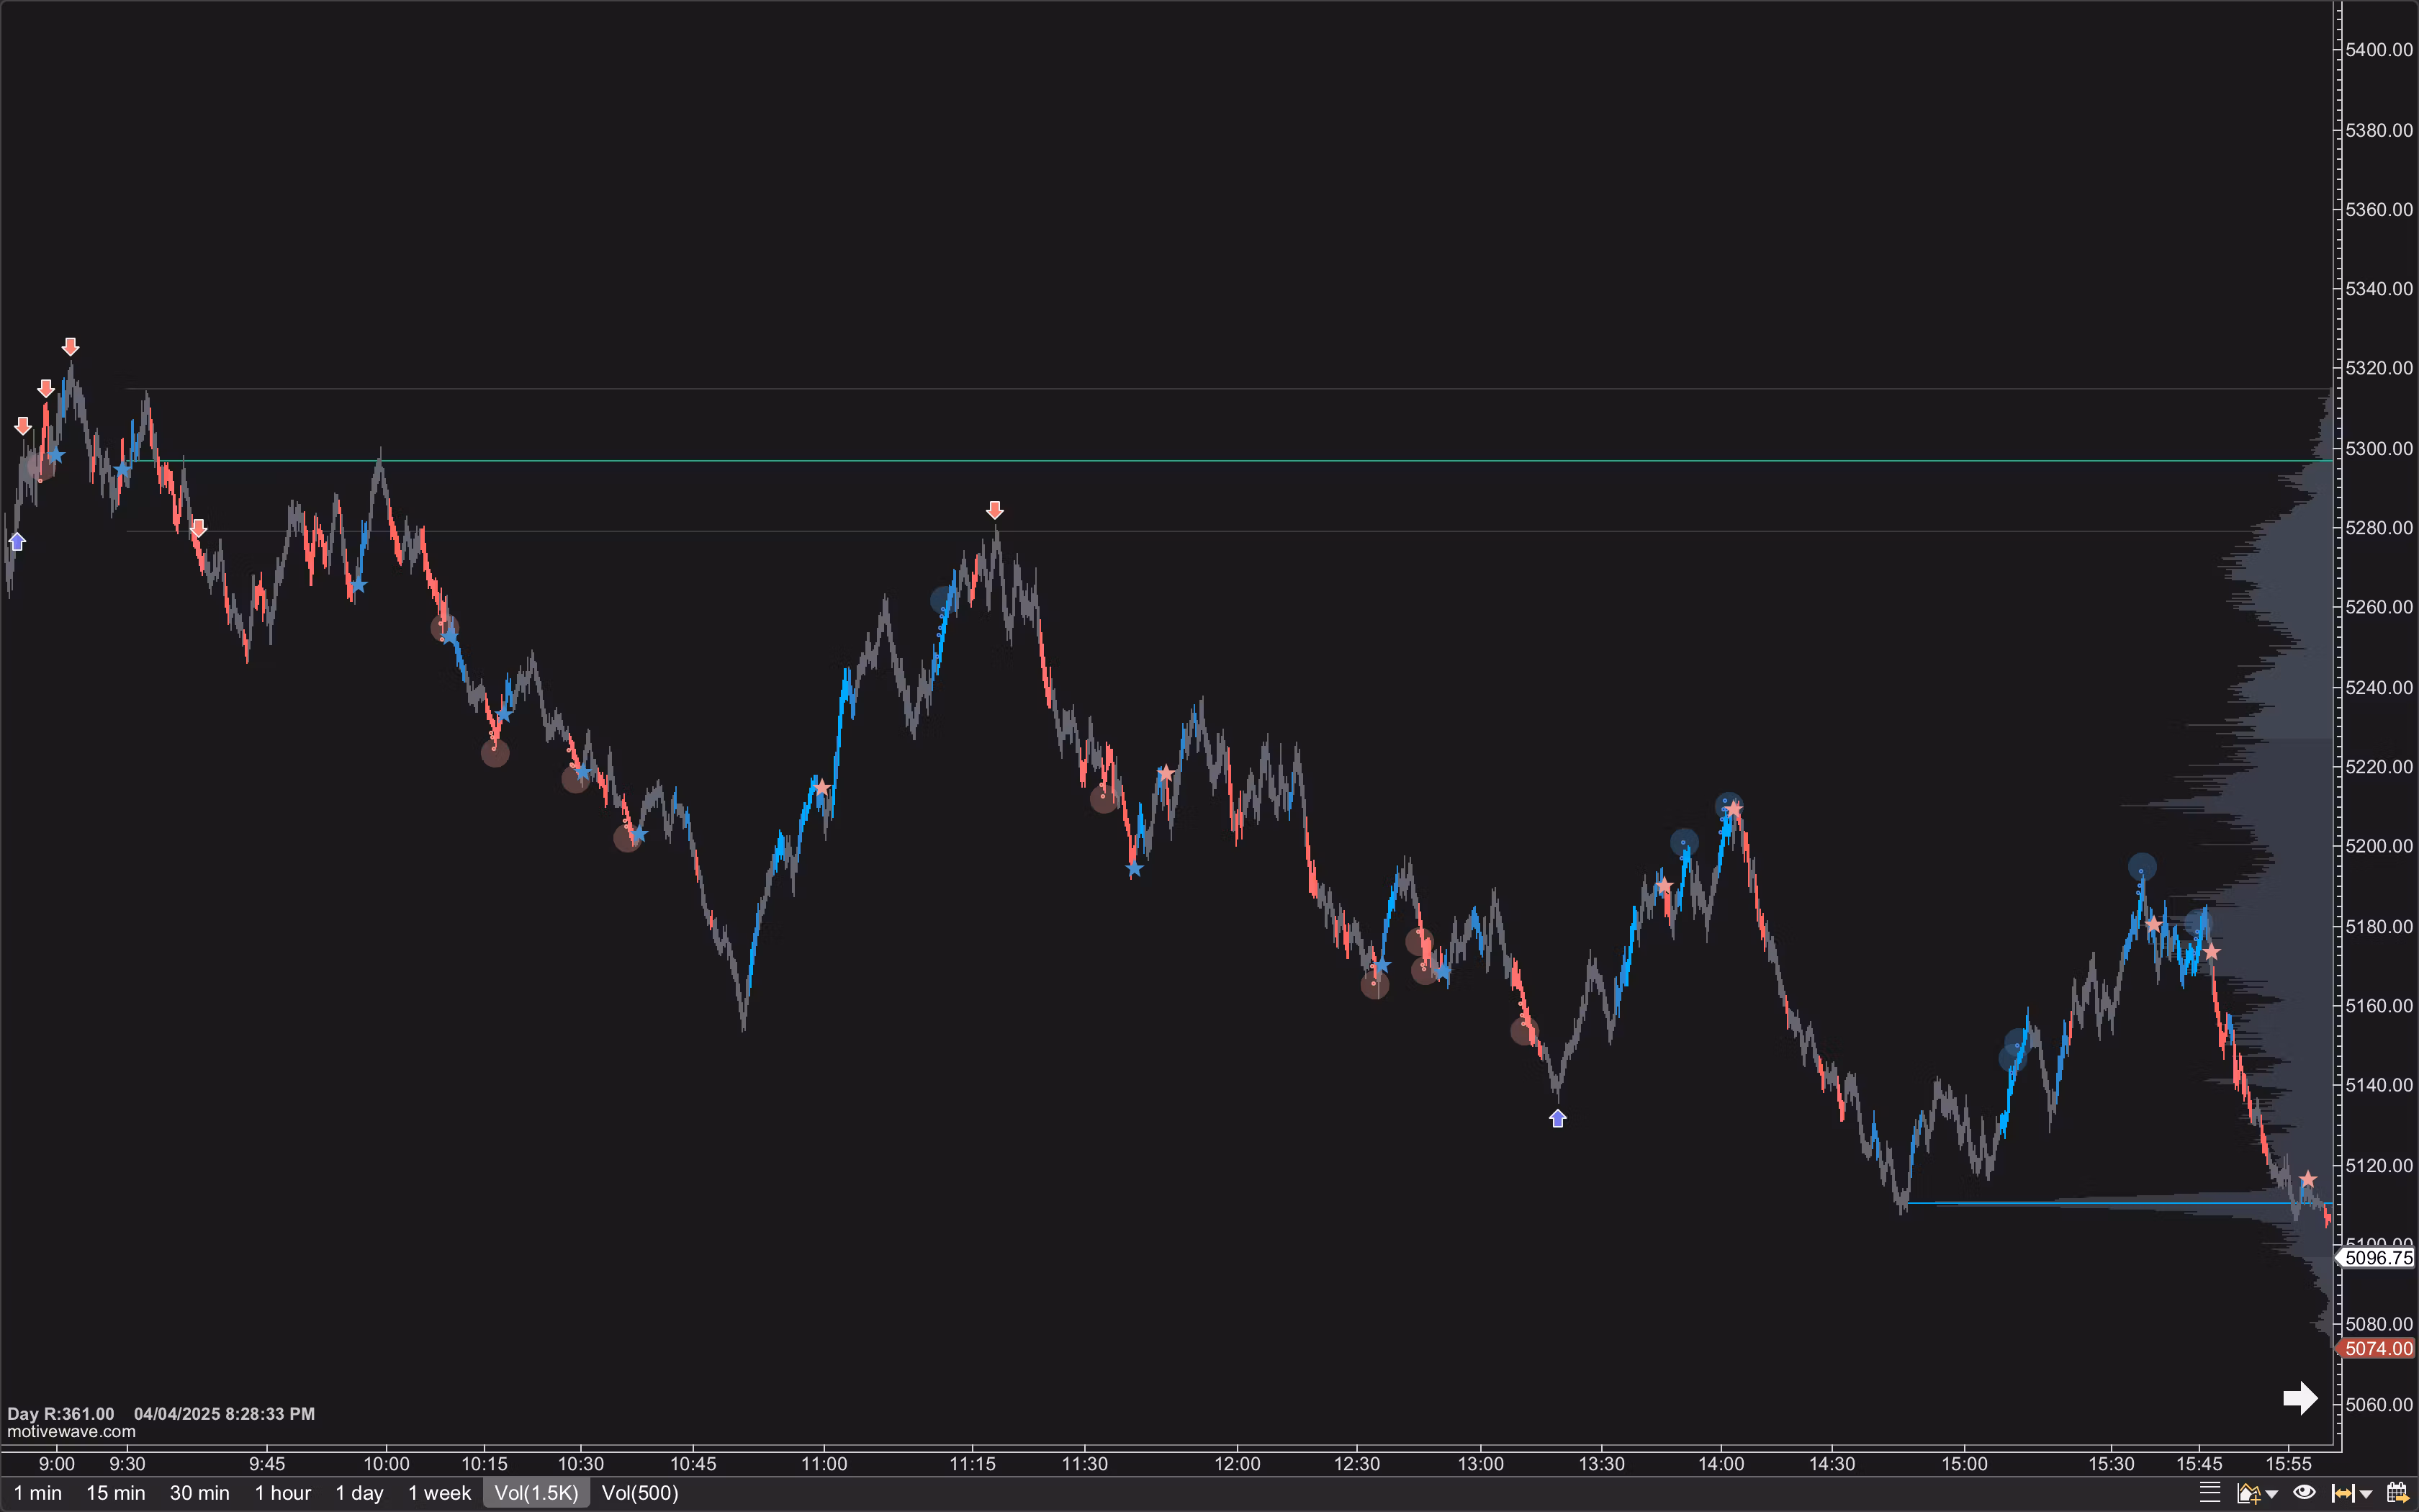Click the red sell-signal arrow near 11:15
This screenshot has width=2419, height=1512.
[996, 510]
